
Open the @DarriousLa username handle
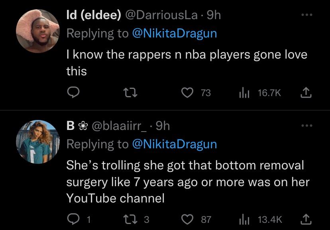(161, 15)
